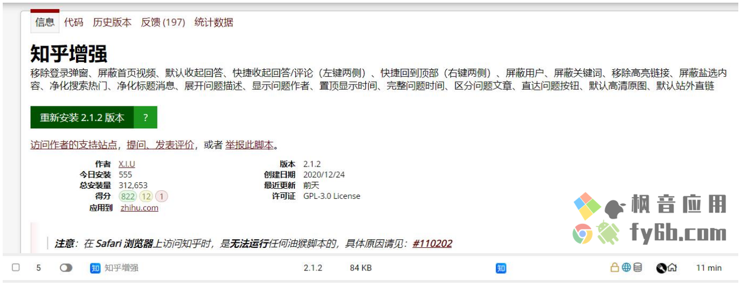The width and height of the screenshot is (741, 286).
Task: Click the red 1 bad rating badge
Action: [162, 196]
